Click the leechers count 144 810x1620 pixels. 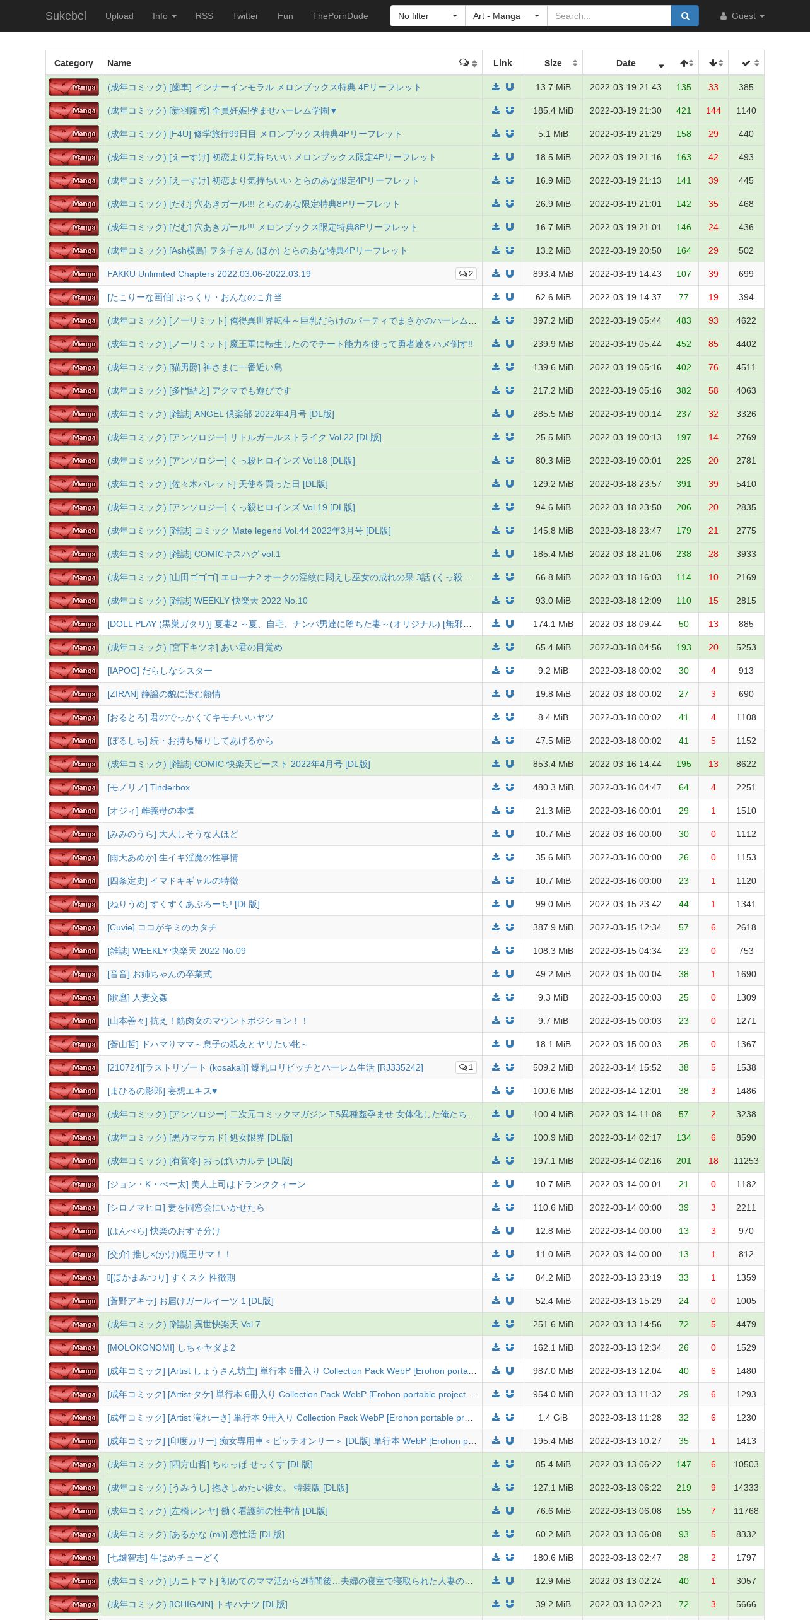coord(713,110)
